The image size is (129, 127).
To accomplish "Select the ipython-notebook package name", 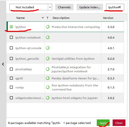I will coord(28,38).
